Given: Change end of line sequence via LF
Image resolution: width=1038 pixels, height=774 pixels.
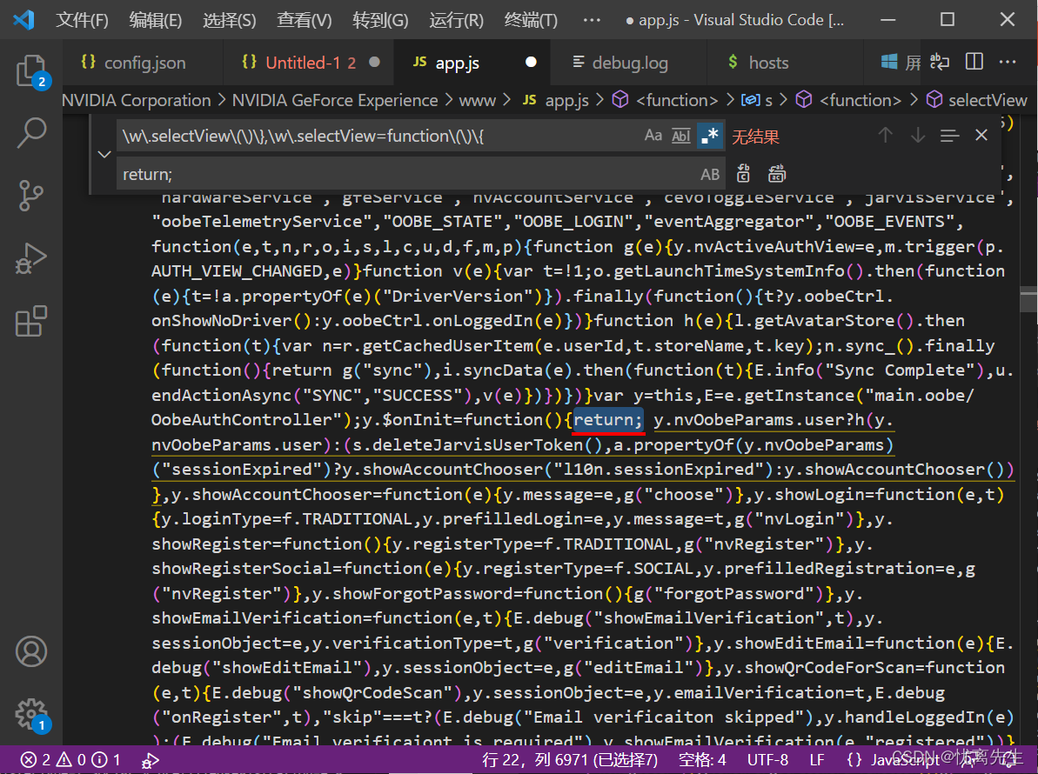Looking at the screenshot, I should 817,759.
